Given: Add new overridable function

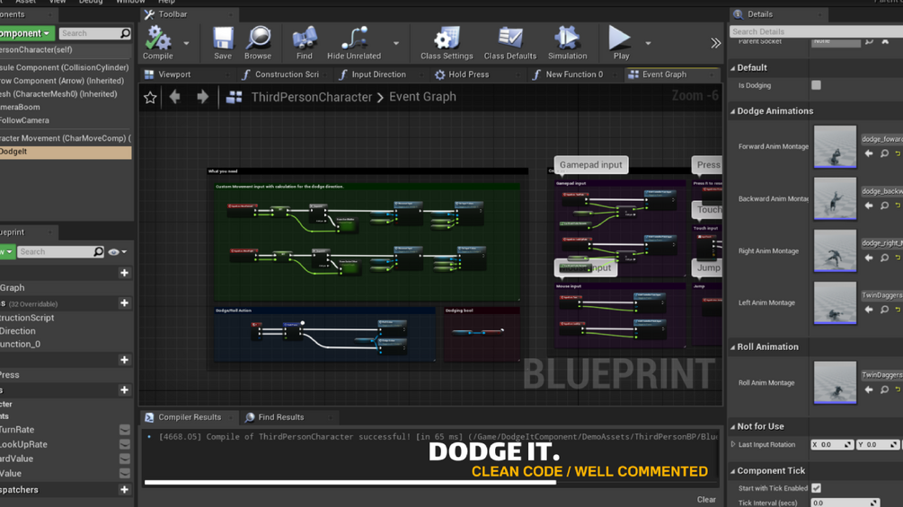Looking at the screenshot, I should (124, 303).
